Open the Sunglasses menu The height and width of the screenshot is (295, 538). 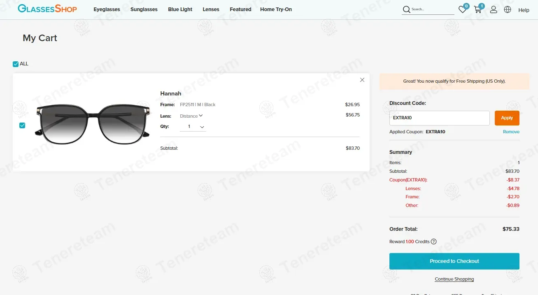coord(144,9)
